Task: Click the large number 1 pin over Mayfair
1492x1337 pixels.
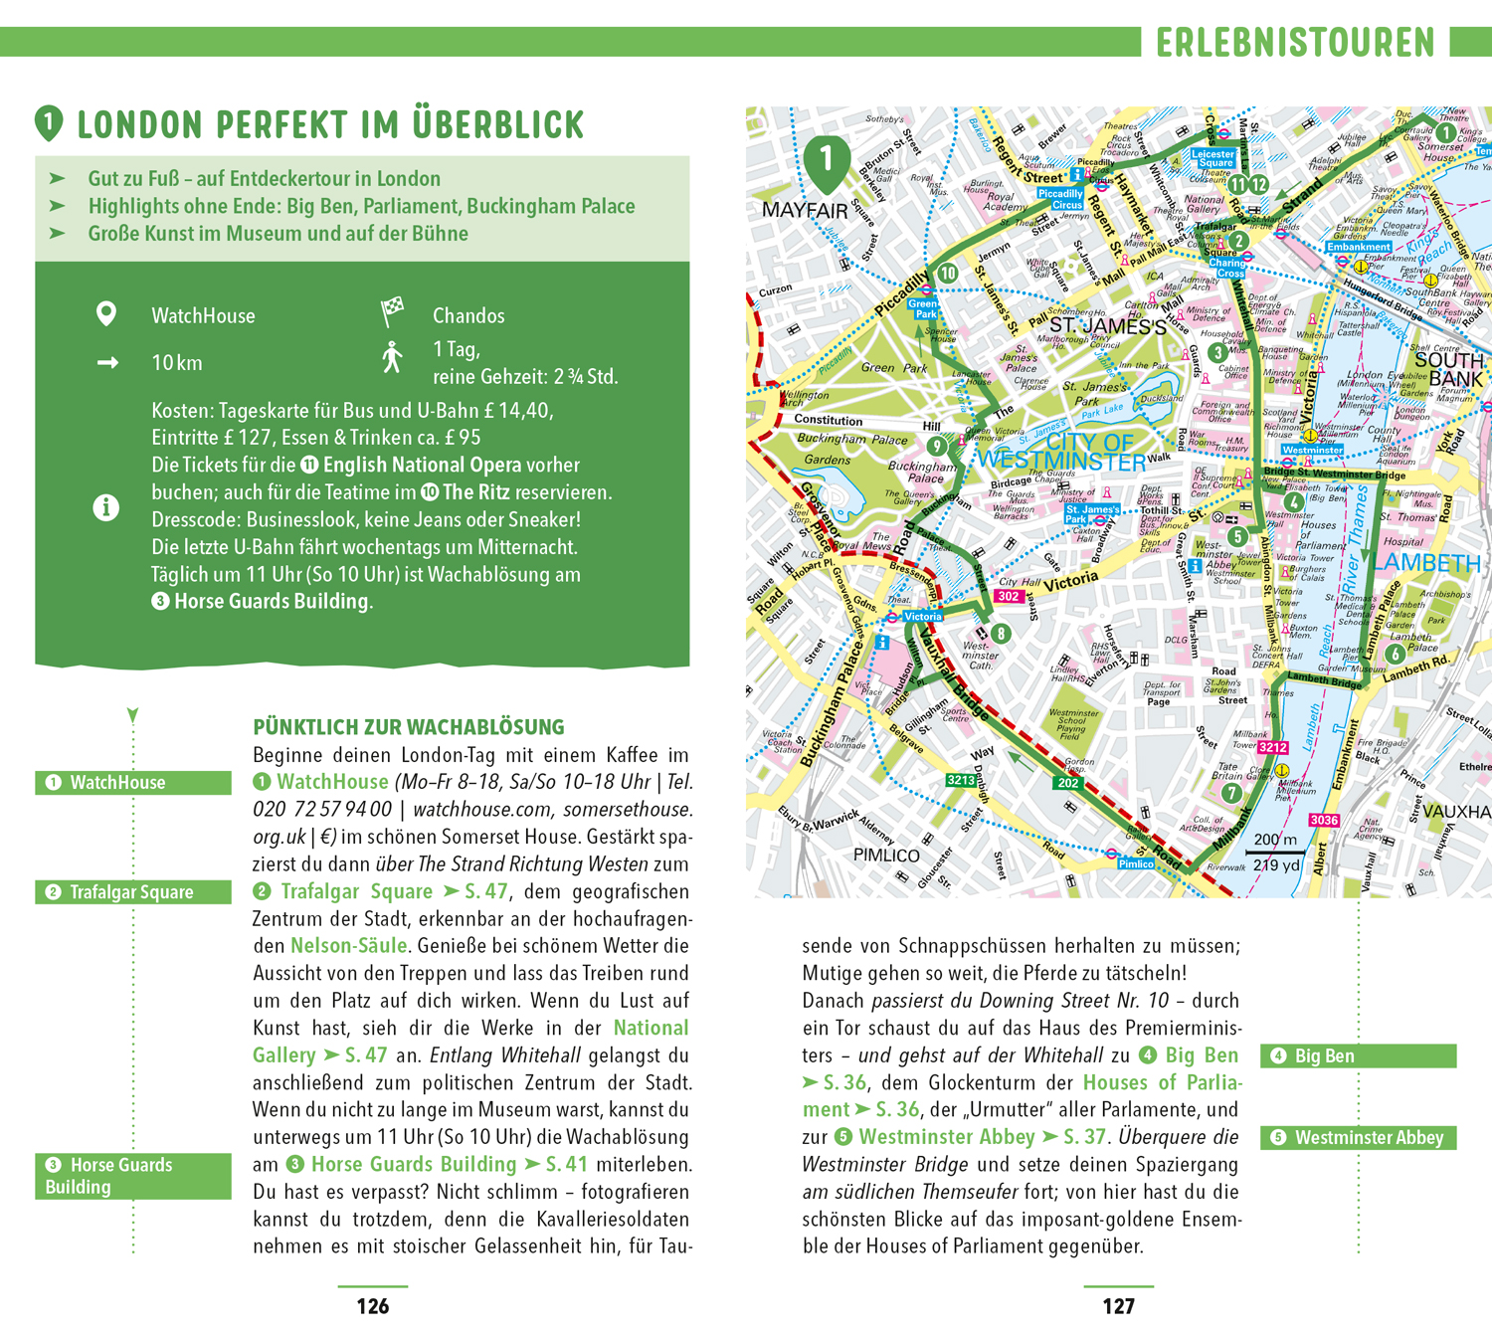Action: [826, 161]
